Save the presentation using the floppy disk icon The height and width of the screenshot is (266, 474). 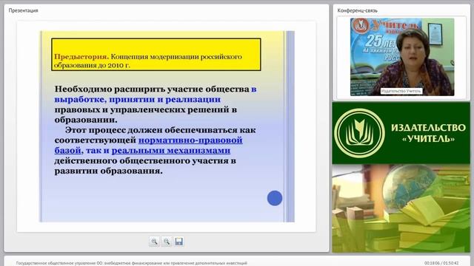point(178,242)
